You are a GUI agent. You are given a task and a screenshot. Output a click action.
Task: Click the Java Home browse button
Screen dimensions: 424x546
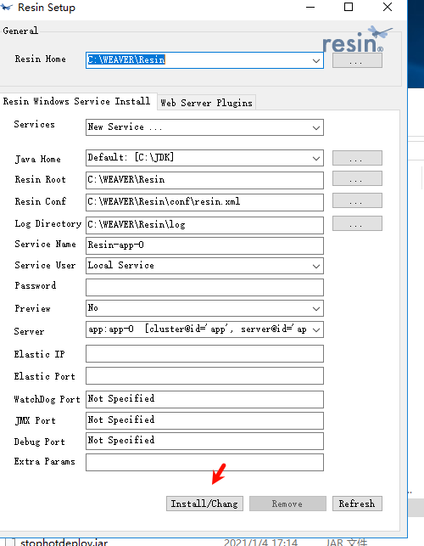click(x=357, y=158)
